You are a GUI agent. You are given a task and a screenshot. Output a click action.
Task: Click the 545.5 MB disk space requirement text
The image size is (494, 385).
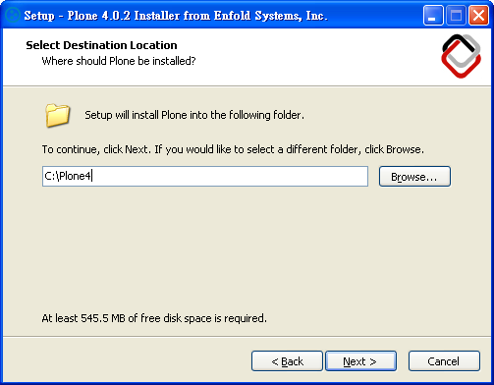(154, 318)
